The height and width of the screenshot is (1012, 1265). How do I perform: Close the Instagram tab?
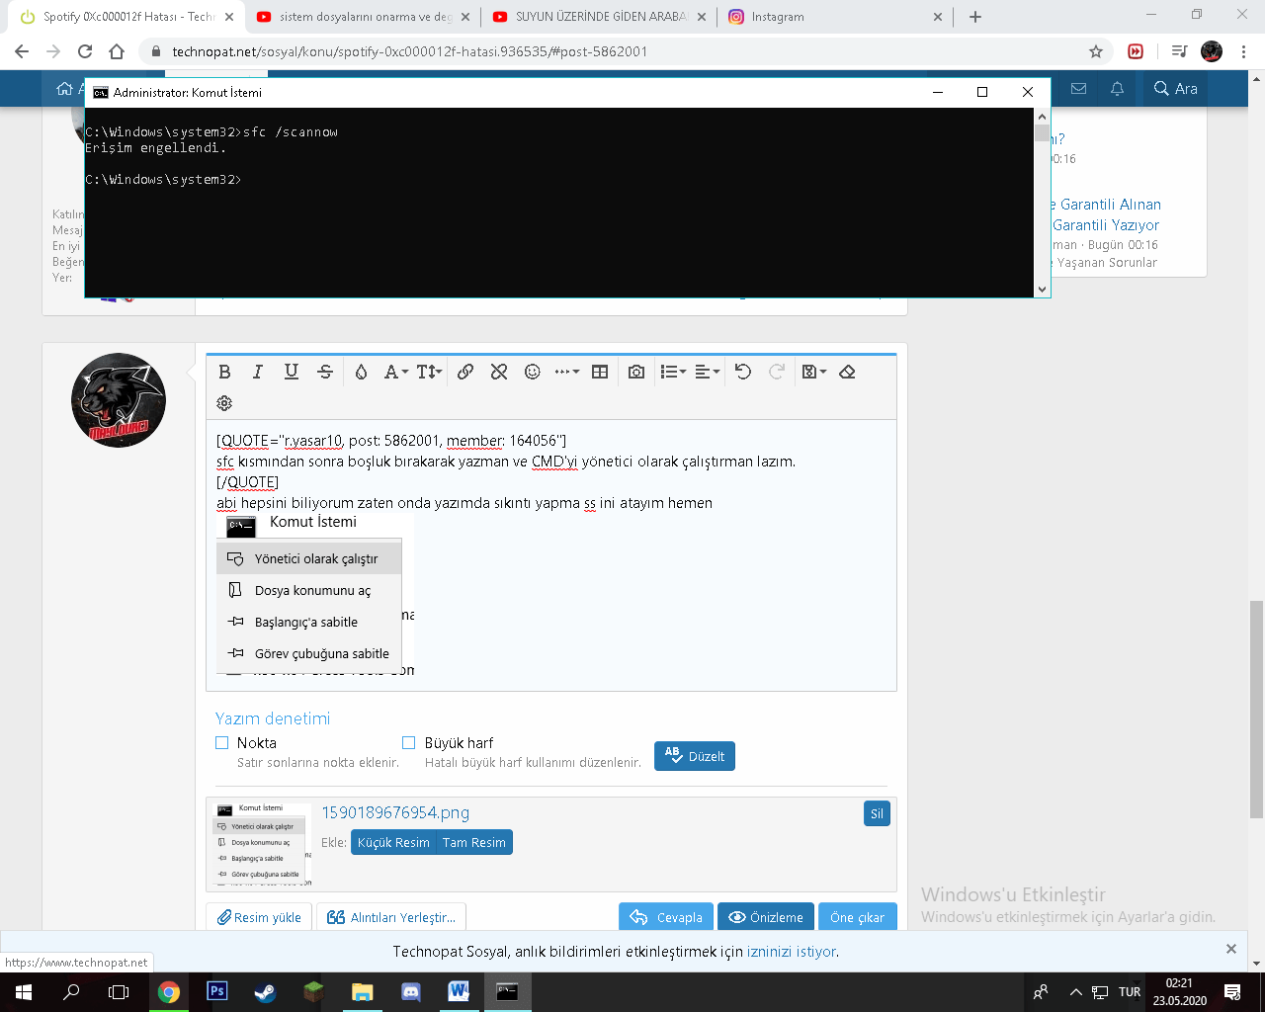point(938,17)
